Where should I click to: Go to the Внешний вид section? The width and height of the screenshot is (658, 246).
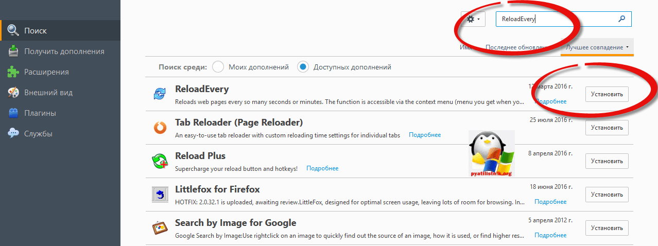pyautogui.click(x=48, y=93)
